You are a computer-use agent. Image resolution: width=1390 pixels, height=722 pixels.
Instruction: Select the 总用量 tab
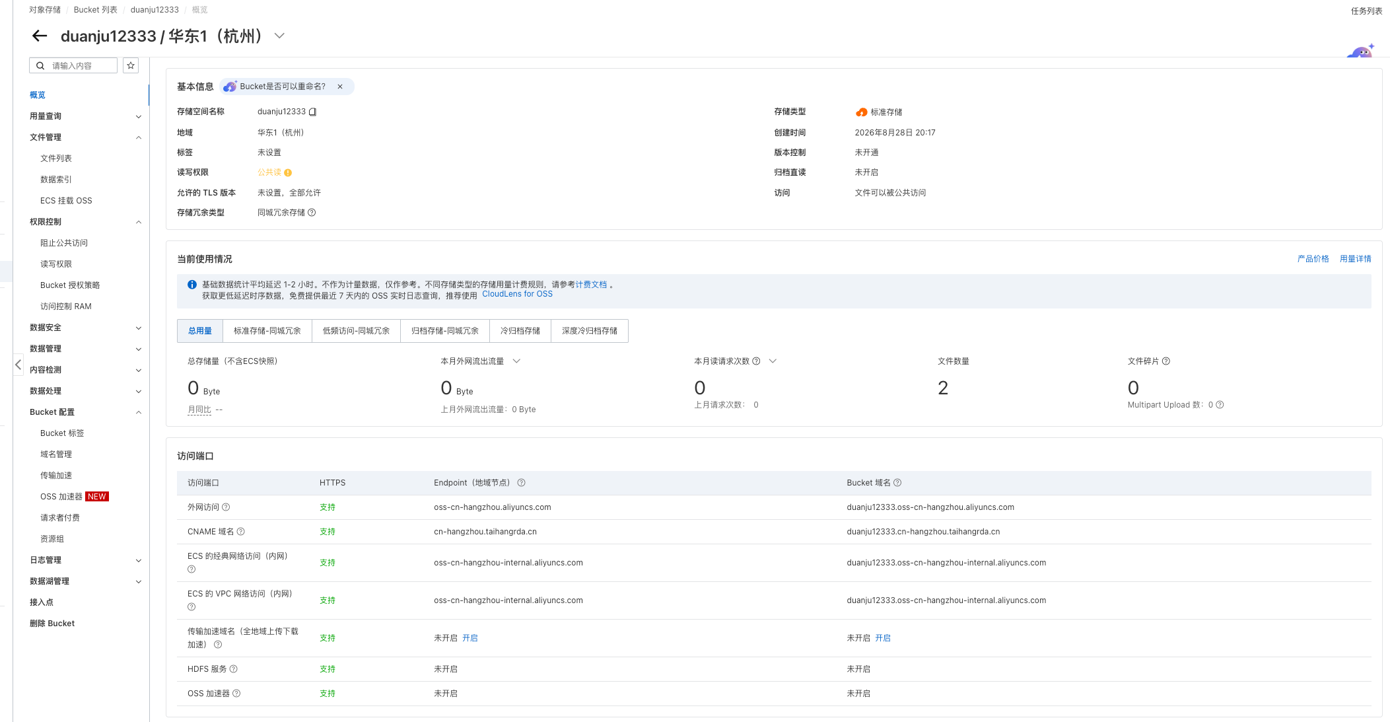point(200,331)
